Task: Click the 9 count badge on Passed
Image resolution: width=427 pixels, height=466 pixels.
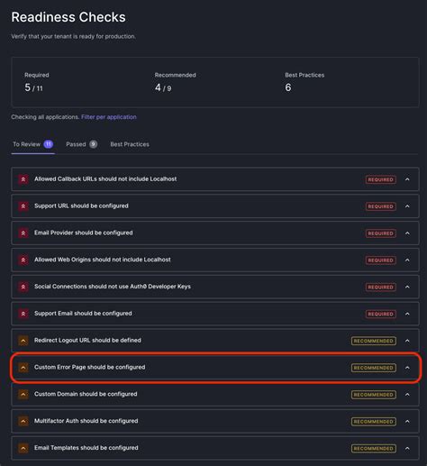Action: (93, 144)
